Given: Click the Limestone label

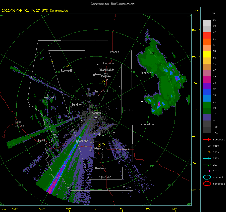Looking at the screenshot, I should pos(47,97).
